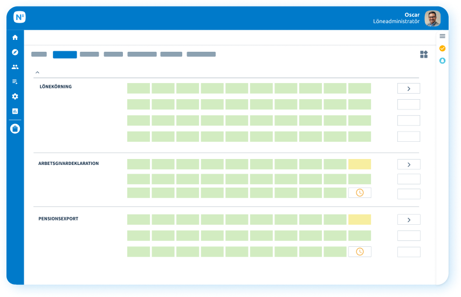Screen dimensions: 461x297
Task: Click the clock pending cell under Pensionsexport
Action: click(x=360, y=252)
